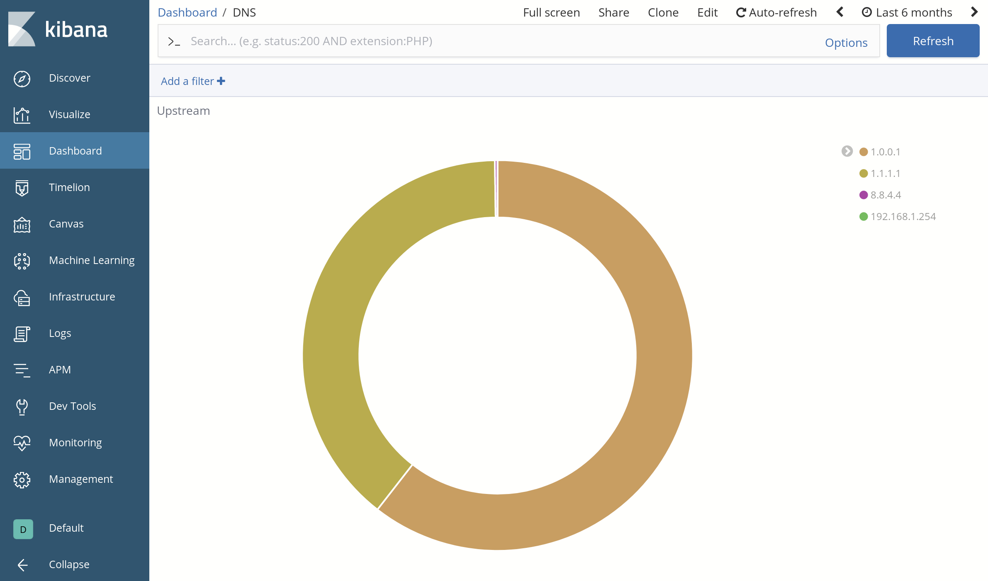Click the Refresh button

pyautogui.click(x=933, y=41)
